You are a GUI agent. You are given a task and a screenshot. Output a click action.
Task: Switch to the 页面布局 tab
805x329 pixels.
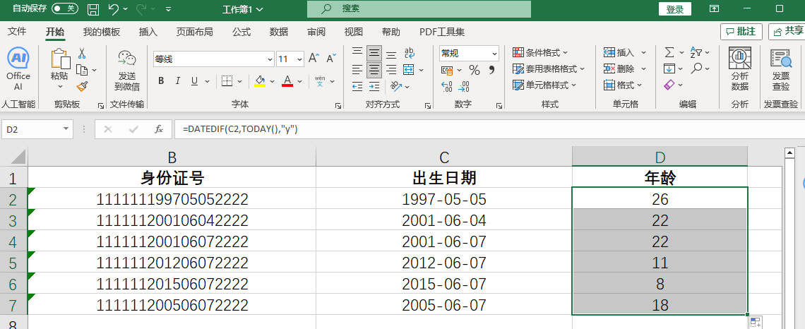(x=195, y=32)
